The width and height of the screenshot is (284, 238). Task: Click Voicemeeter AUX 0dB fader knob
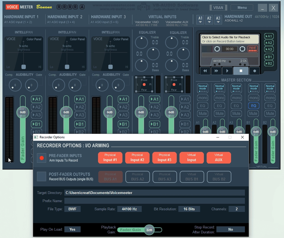tap(171, 112)
